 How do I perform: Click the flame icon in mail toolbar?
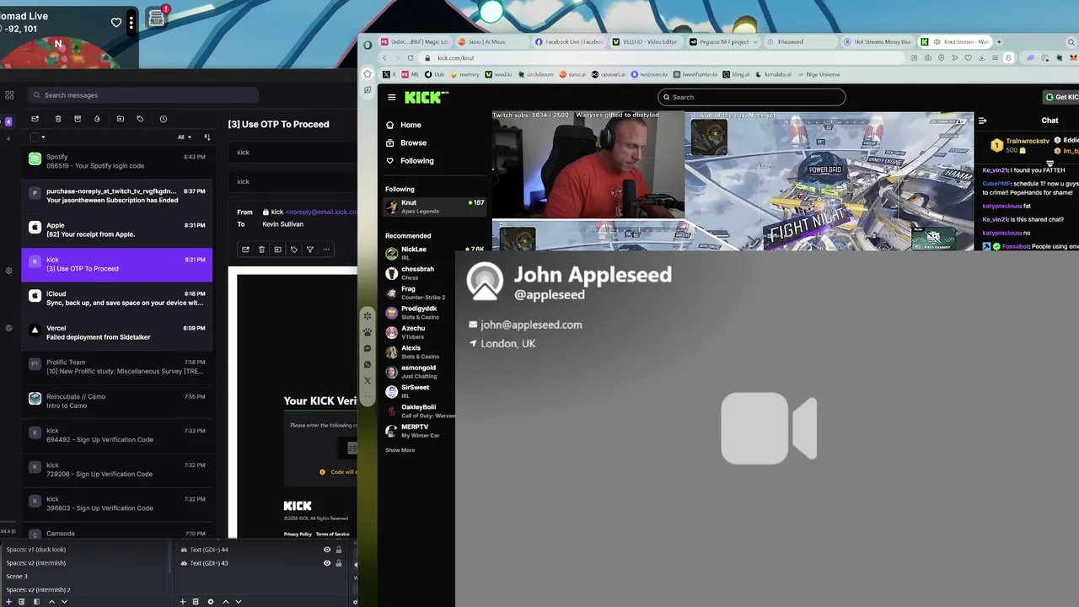(x=97, y=119)
